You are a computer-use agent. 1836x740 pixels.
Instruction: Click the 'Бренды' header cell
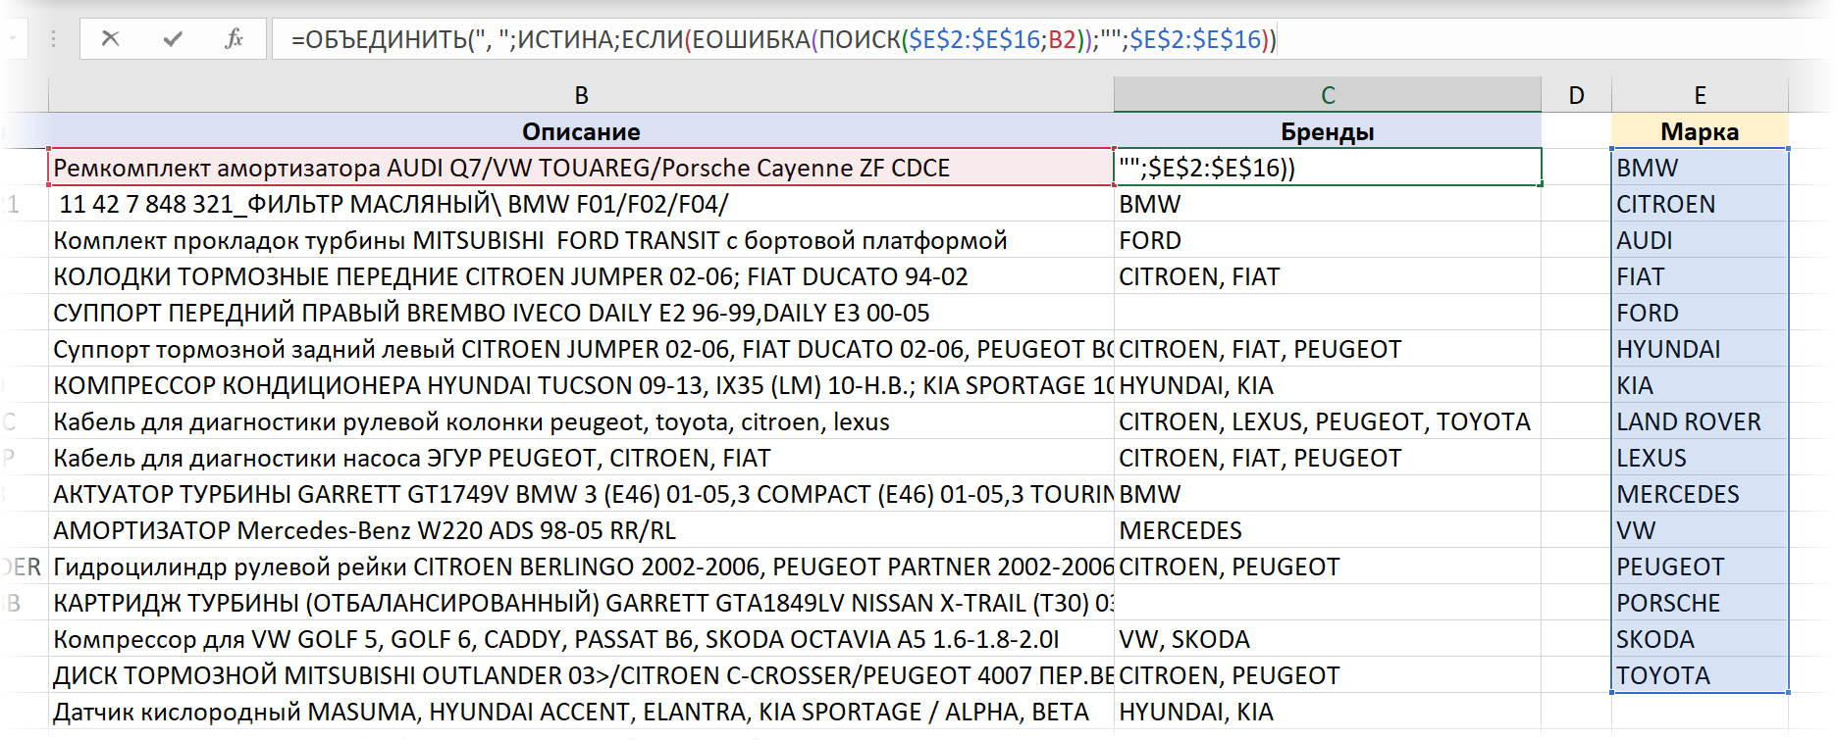pos(1328,131)
